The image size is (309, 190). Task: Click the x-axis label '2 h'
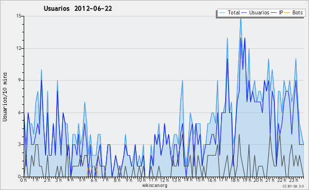click(47, 180)
